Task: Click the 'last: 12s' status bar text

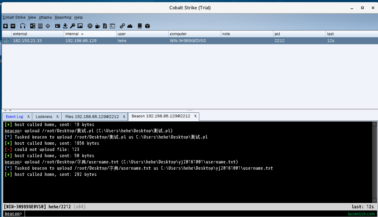Action: click(362, 207)
